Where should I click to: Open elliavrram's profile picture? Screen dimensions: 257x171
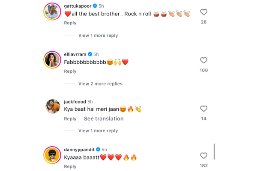(53, 60)
